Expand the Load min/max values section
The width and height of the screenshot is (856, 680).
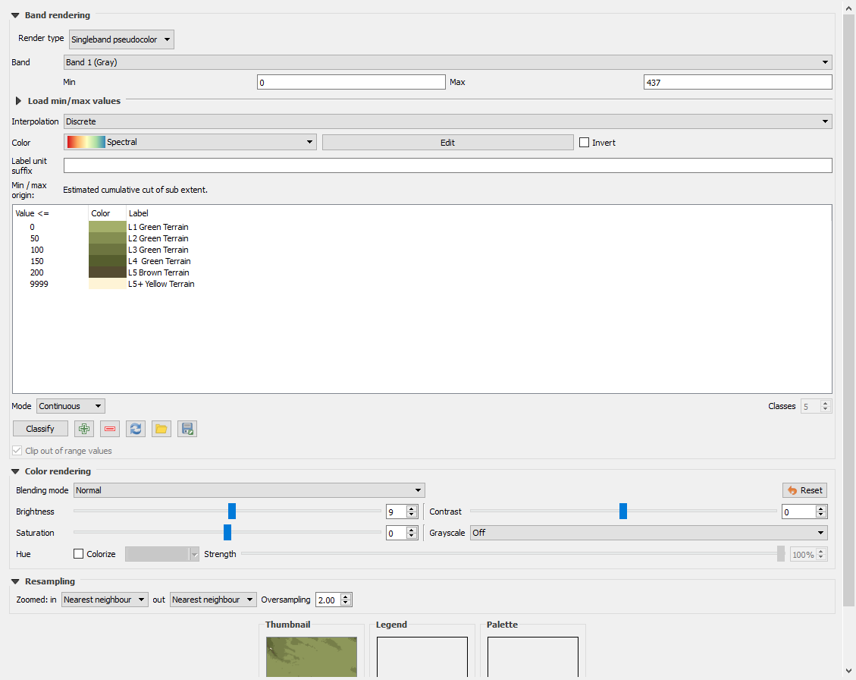click(19, 100)
